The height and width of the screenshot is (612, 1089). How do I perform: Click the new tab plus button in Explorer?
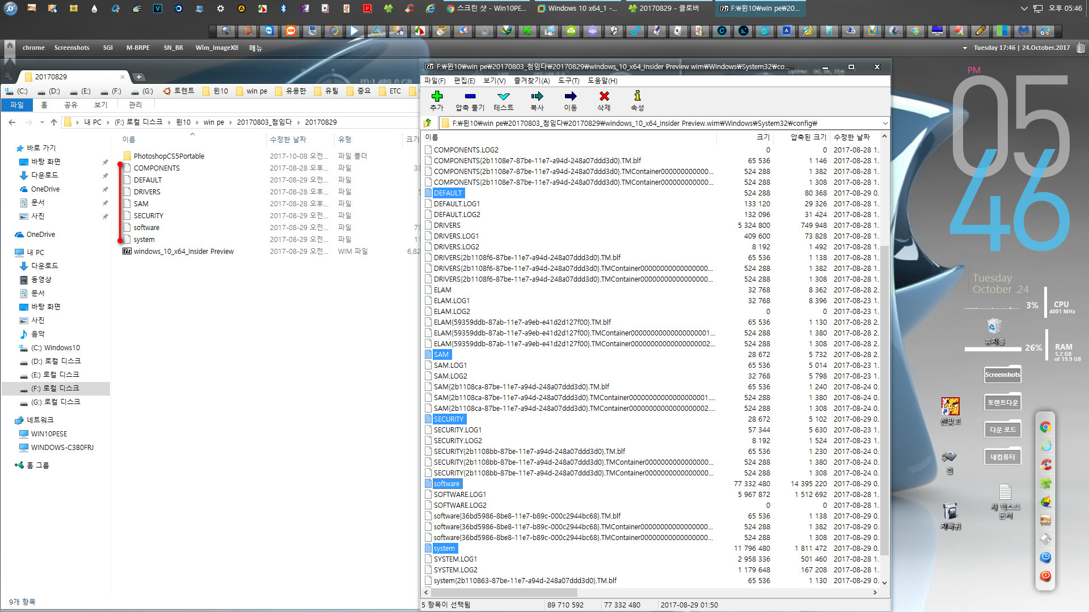139,77
